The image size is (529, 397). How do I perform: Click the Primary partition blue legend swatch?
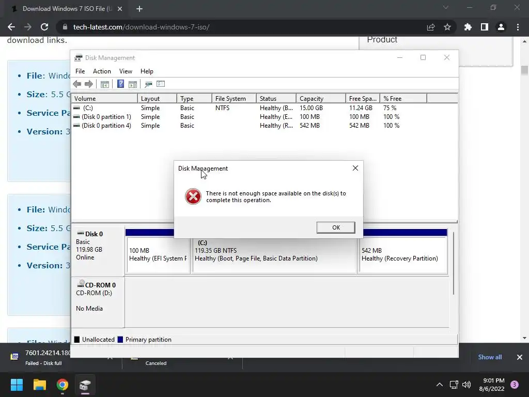click(120, 340)
